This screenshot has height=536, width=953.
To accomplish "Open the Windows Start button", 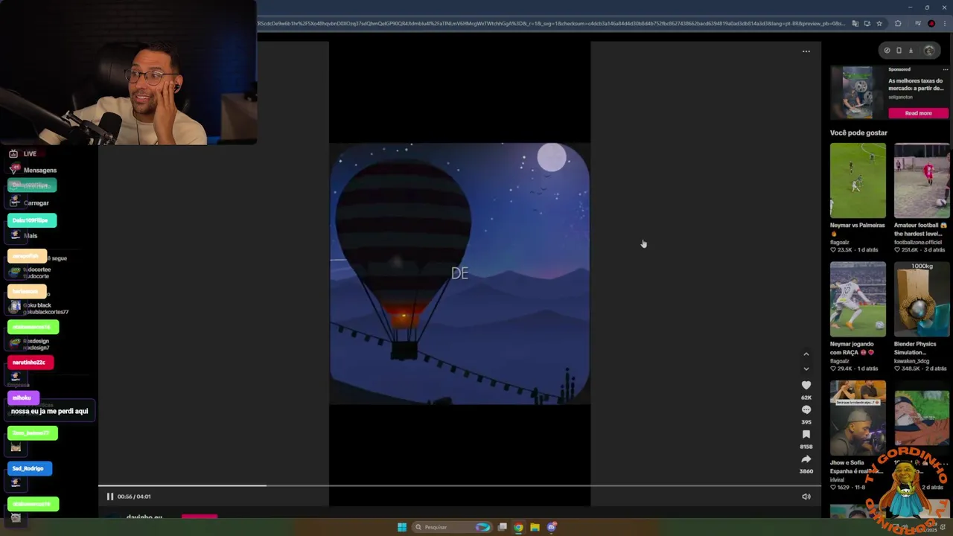I will [x=402, y=527].
